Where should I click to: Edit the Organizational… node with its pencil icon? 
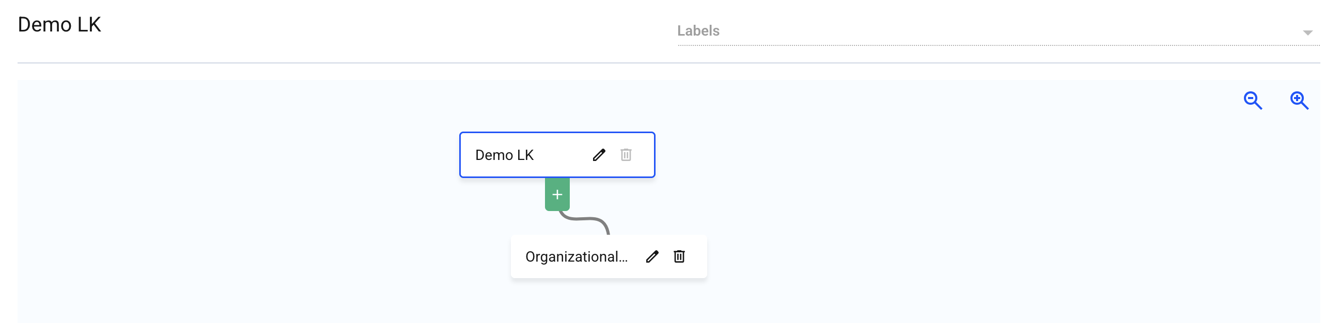tap(652, 256)
